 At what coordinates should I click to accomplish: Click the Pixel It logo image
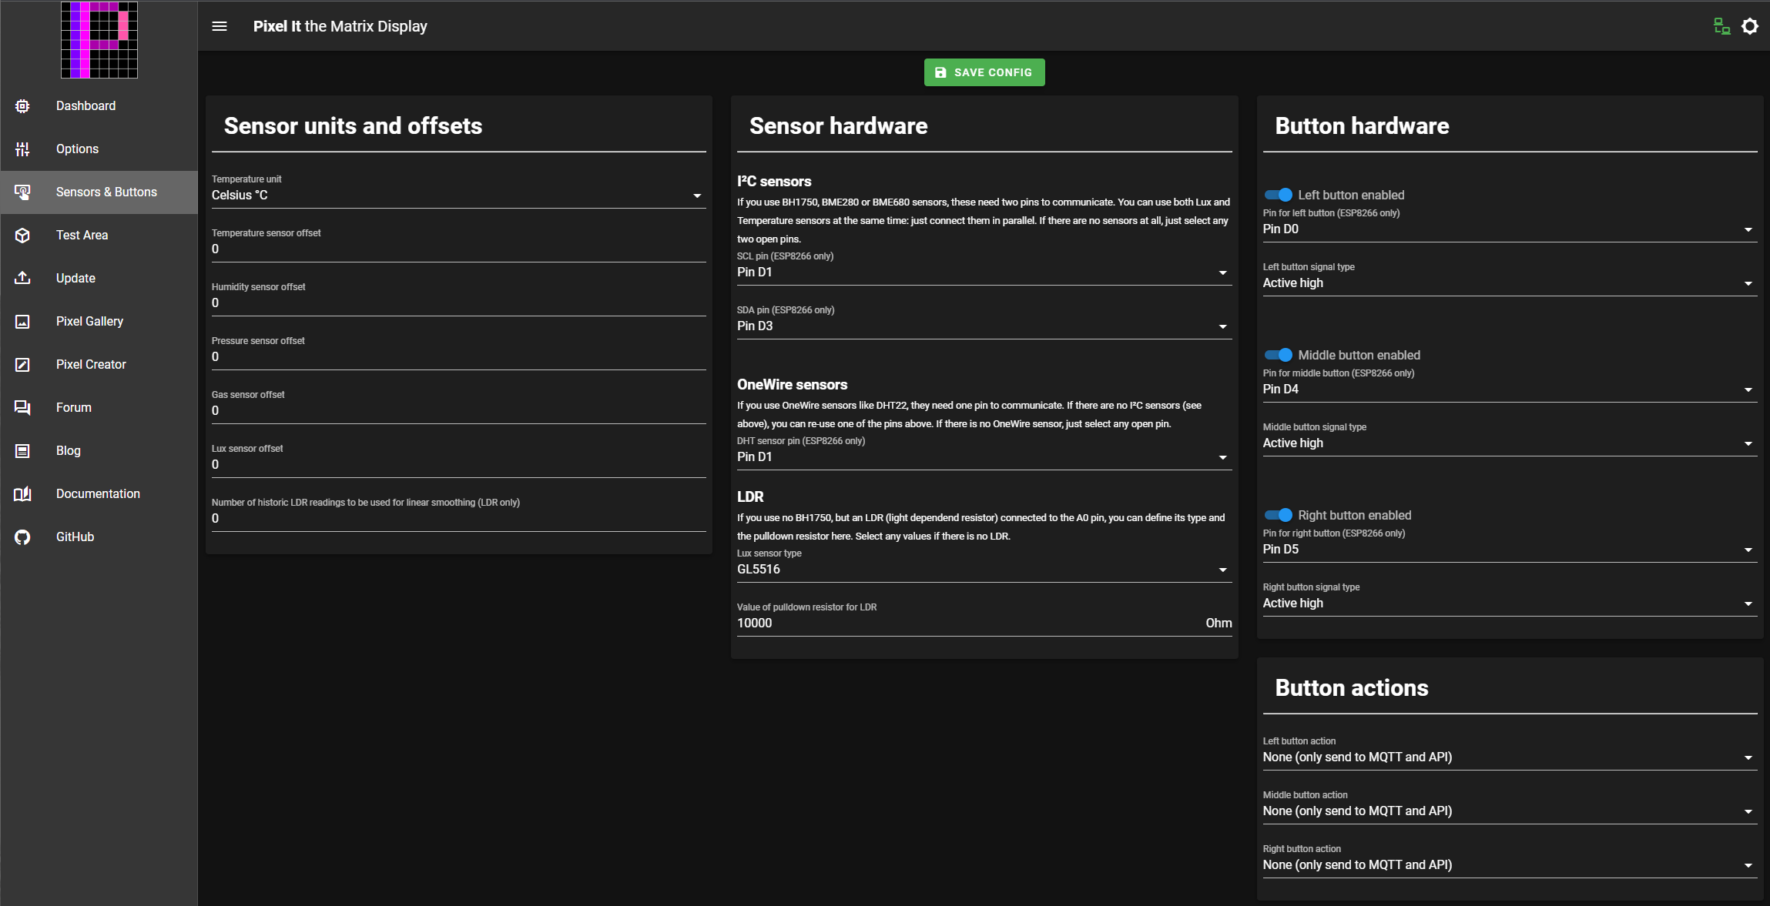(99, 40)
